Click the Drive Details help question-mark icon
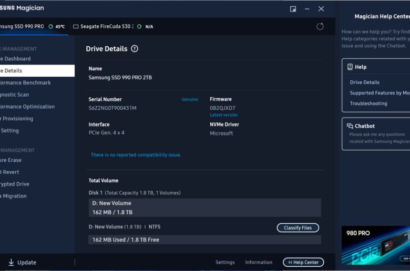This screenshot has width=410, height=271. tap(135, 49)
